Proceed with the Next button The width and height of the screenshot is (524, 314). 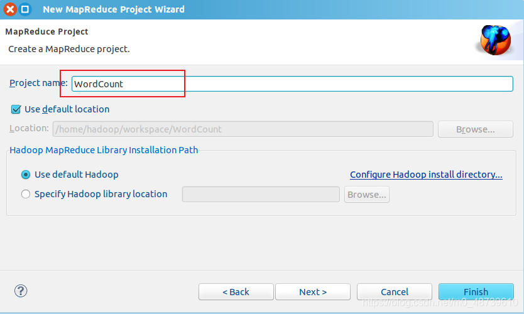coord(313,292)
